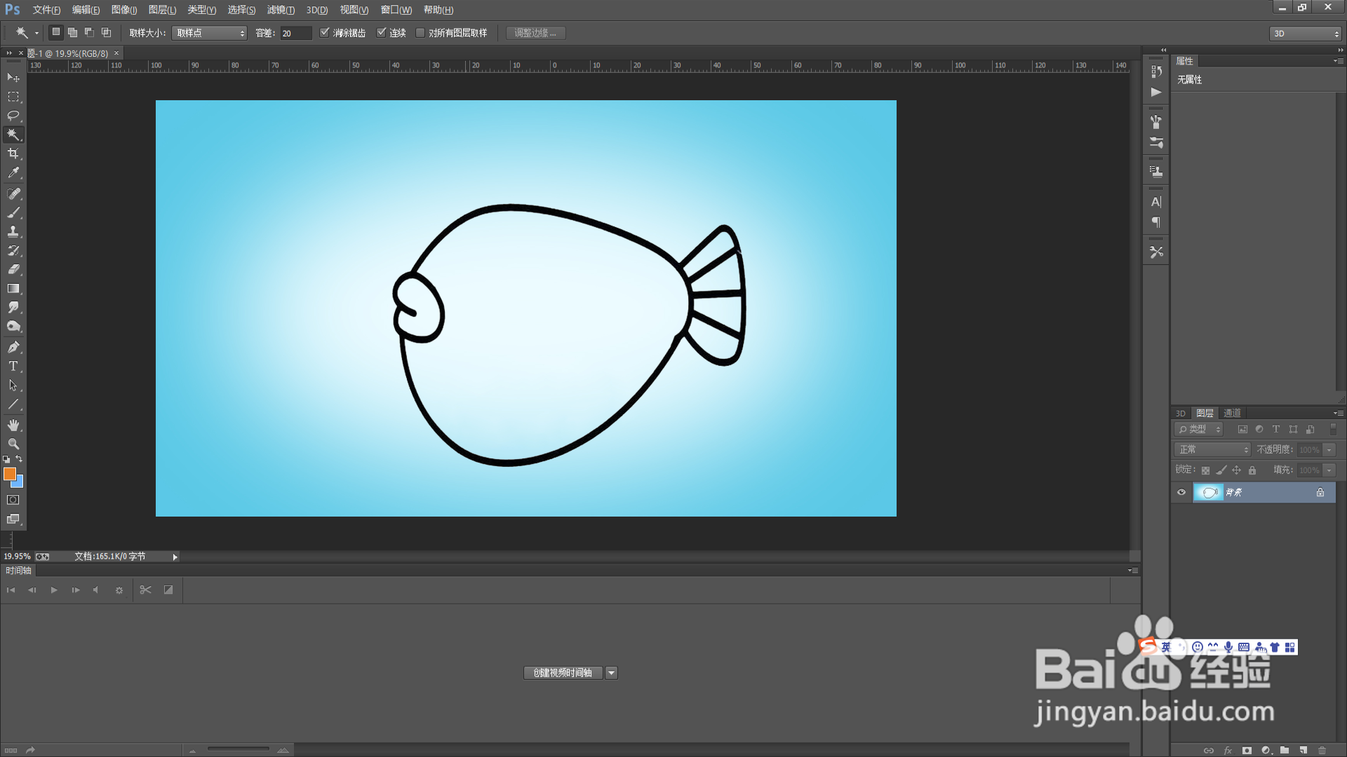Click the 创建视频时间轴 button

tap(563, 673)
